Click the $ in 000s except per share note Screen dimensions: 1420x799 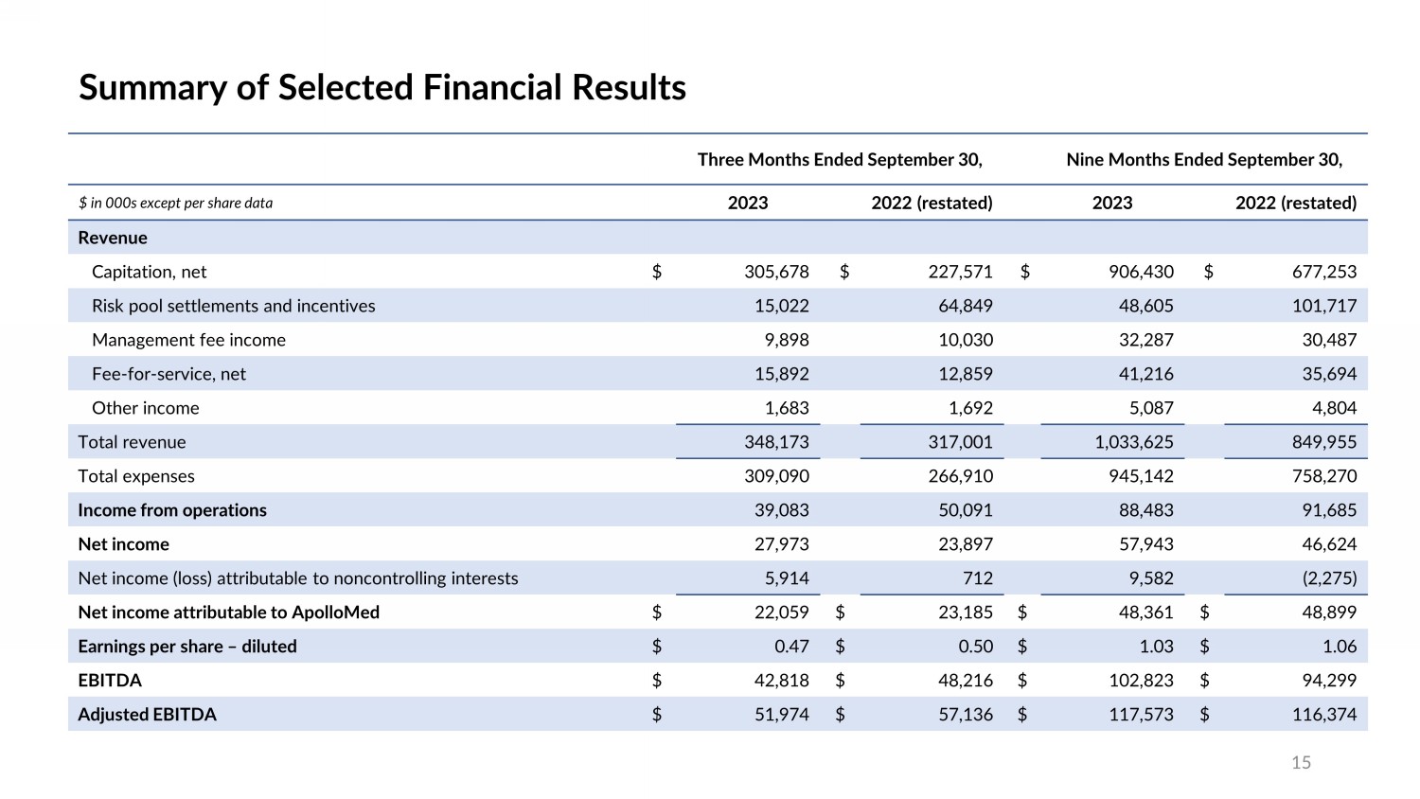pos(175,203)
